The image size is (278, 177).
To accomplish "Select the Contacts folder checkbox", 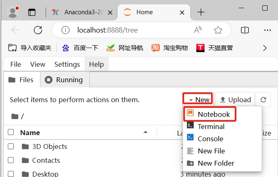I will pos(11,160).
